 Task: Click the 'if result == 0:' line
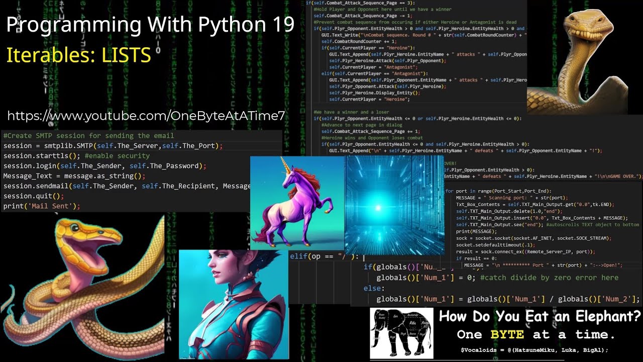pyautogui.click(x=476, y=258)
